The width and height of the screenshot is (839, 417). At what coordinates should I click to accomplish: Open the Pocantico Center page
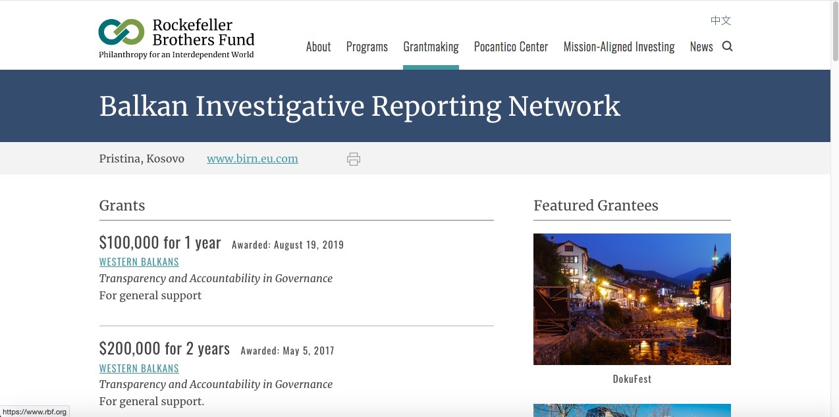[511, 47]
